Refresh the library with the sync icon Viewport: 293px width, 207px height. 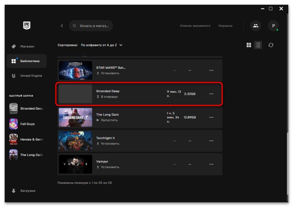271,45
